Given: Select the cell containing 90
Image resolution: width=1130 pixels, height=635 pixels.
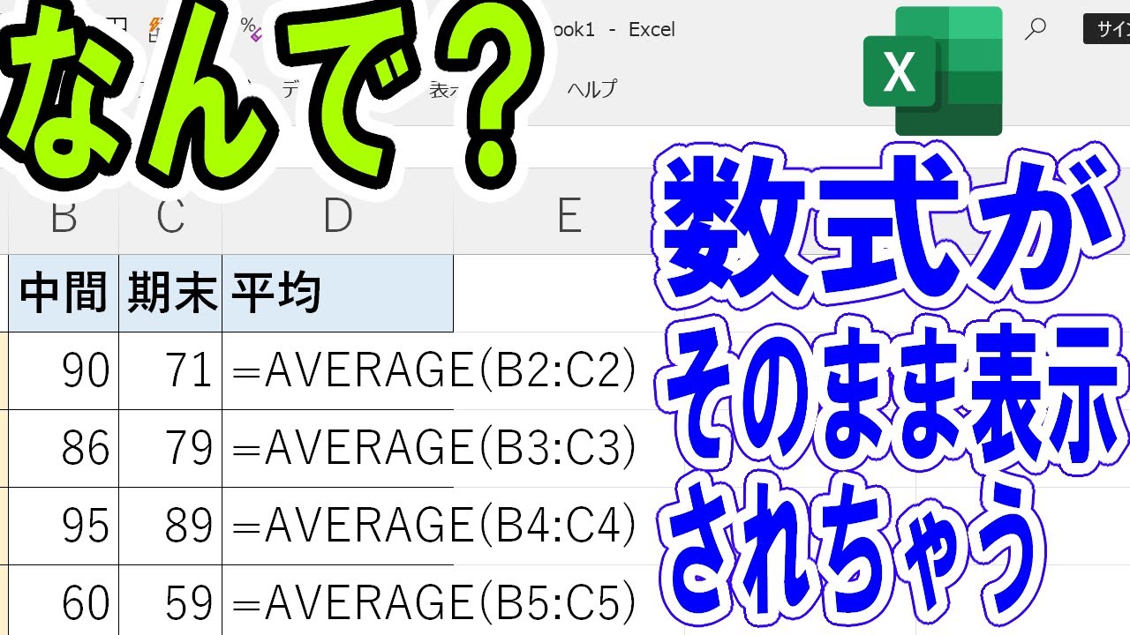Looking at the screenshot, I should [64, 371].
